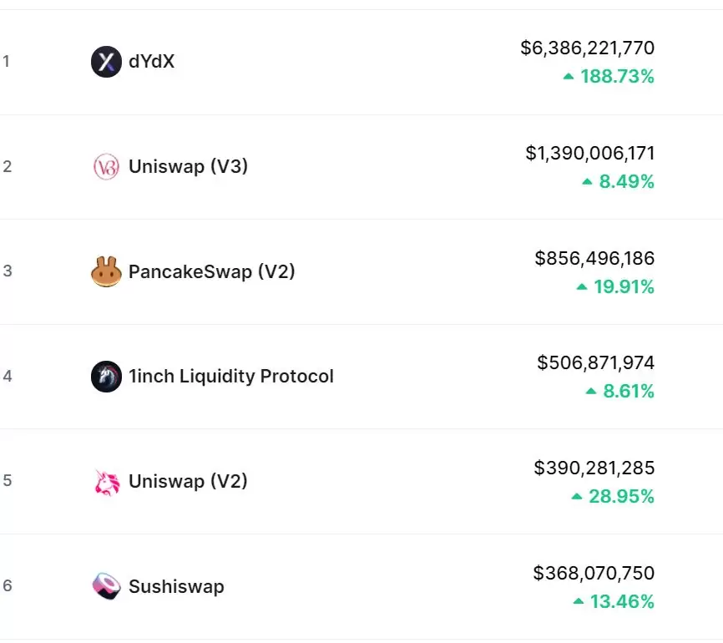Click green up arrow beside 188.73%

pyautogui.click(x=569, y=77)
